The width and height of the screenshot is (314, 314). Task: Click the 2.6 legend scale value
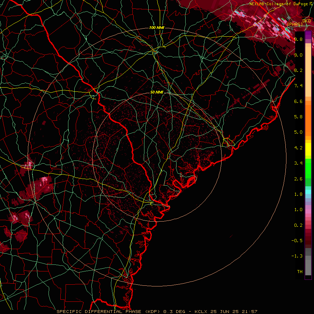click(298, 179)
